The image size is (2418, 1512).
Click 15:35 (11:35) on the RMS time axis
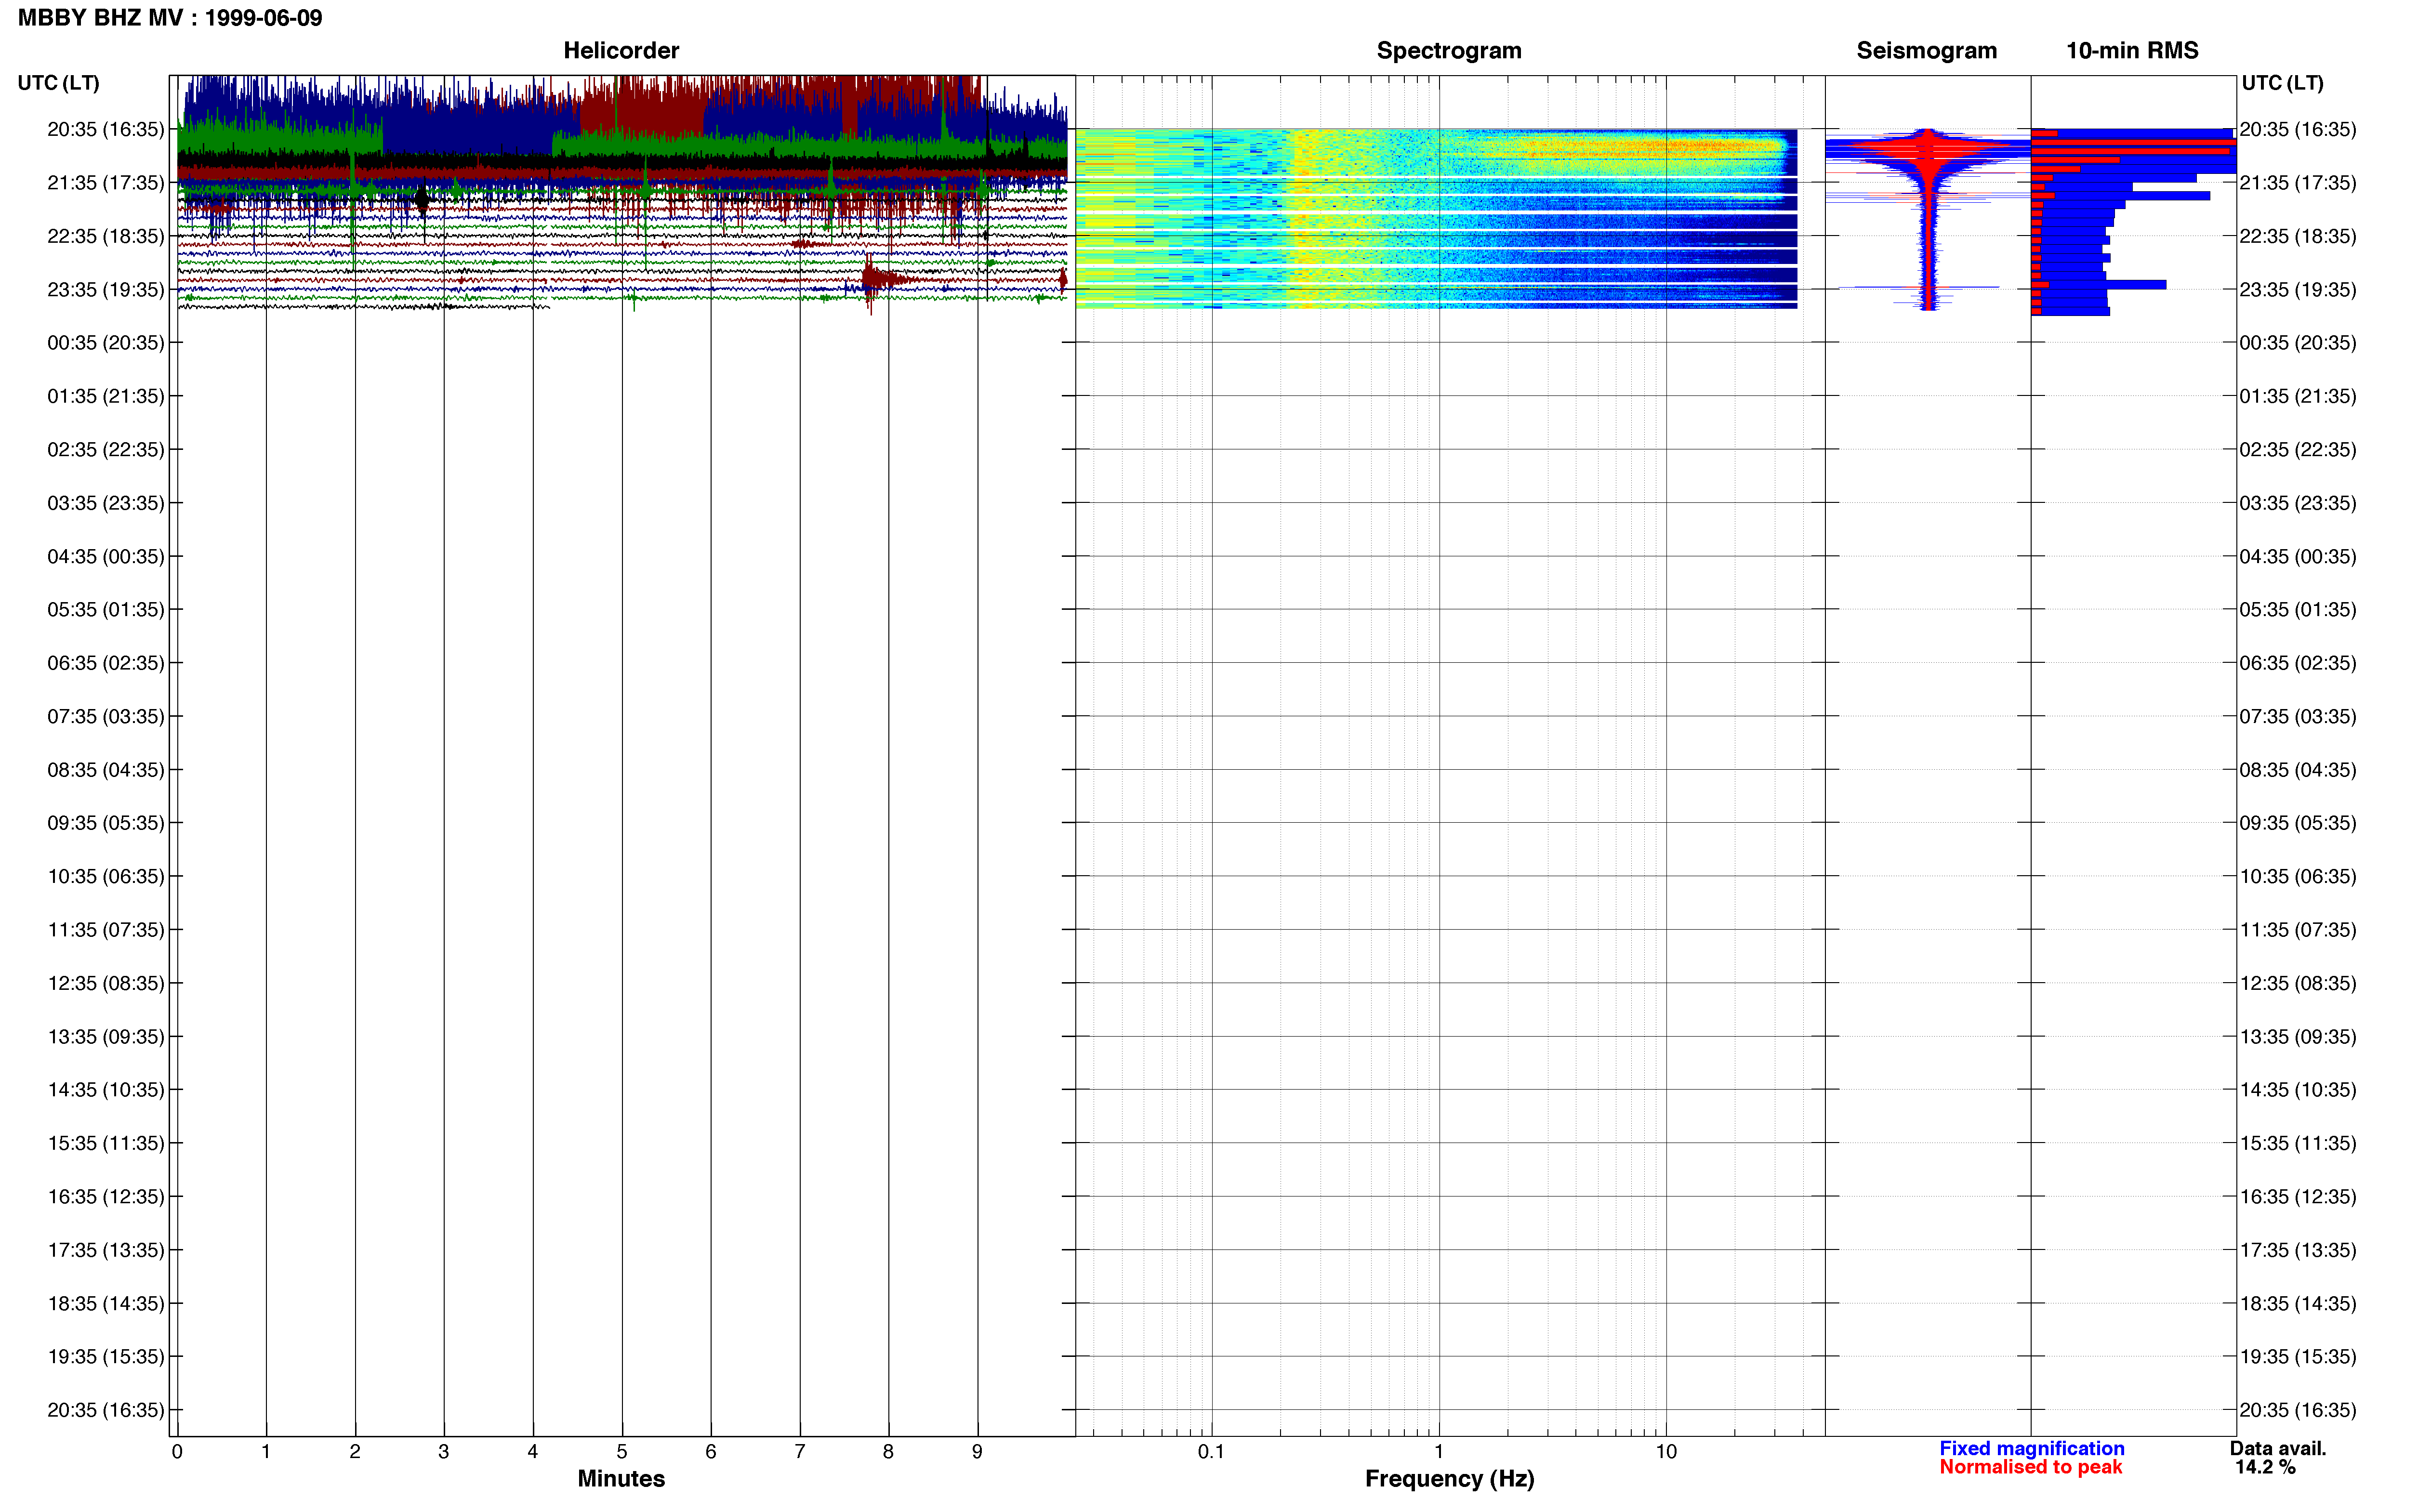pyautogui.click(x=2298, y=1143)
